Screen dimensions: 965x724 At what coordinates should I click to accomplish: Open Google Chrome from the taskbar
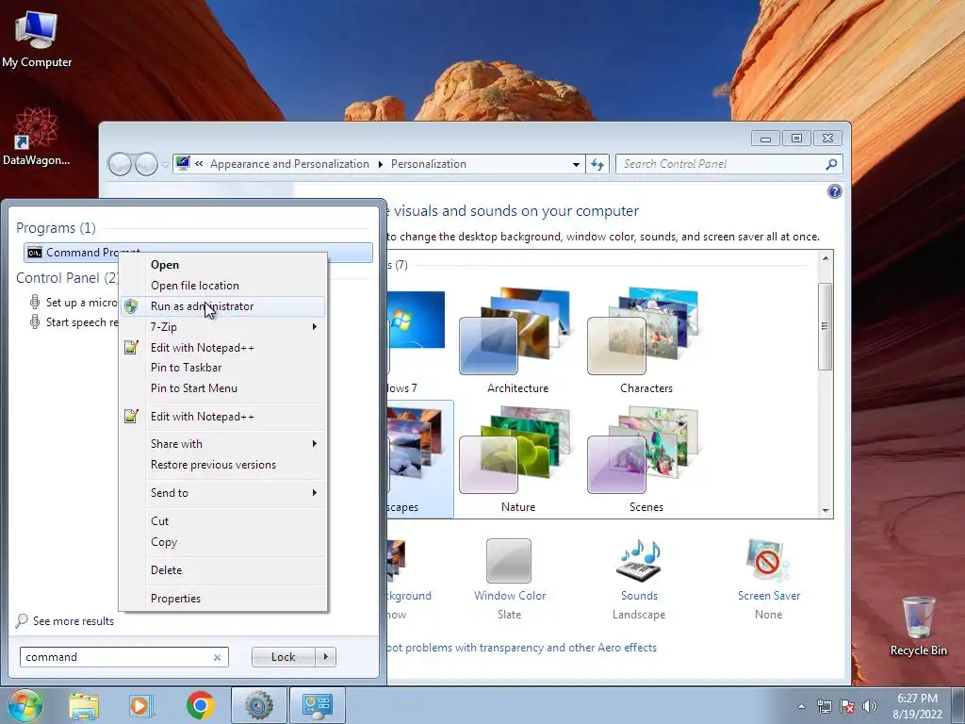point(200,705)
